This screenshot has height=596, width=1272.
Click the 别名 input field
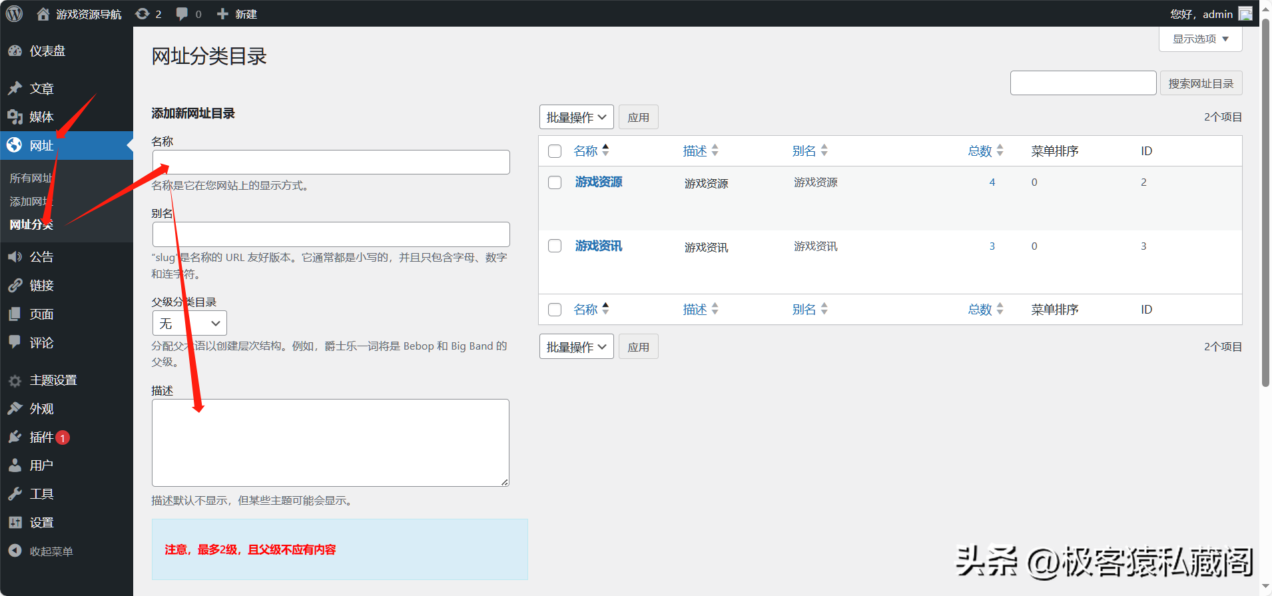[x=331, y=234]
